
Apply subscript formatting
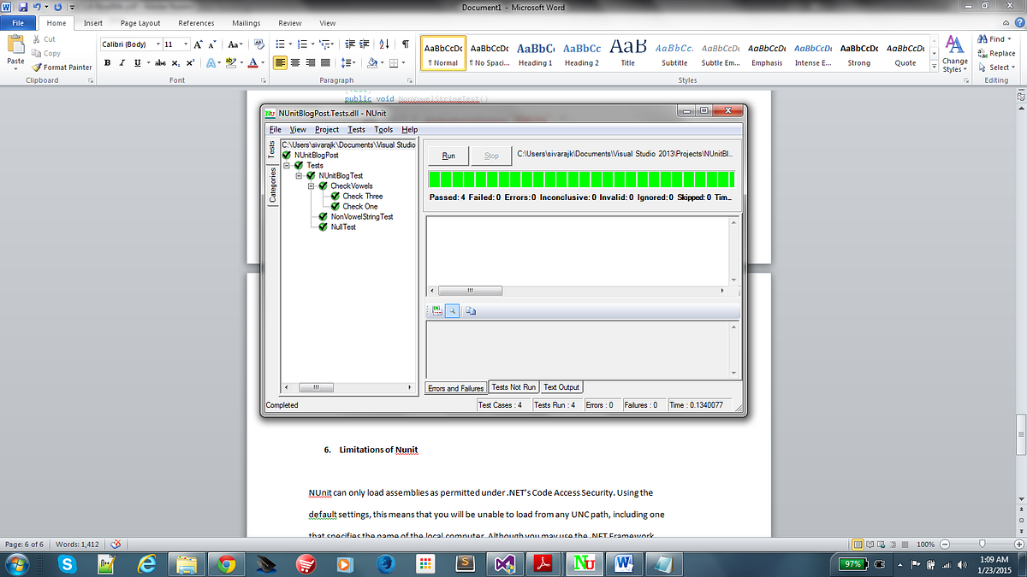click(175, 63)
